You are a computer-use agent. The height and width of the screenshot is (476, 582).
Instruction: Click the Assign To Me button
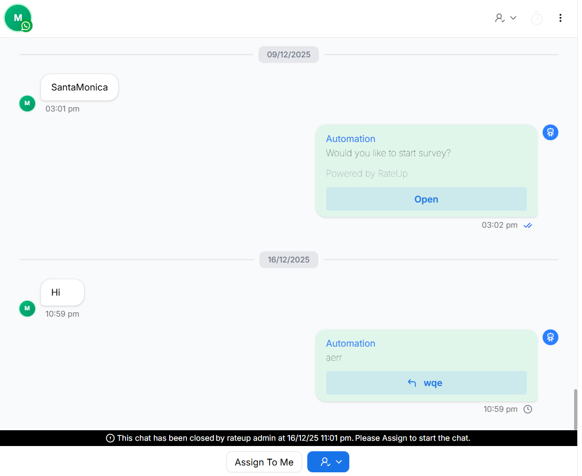pos(264,462)
